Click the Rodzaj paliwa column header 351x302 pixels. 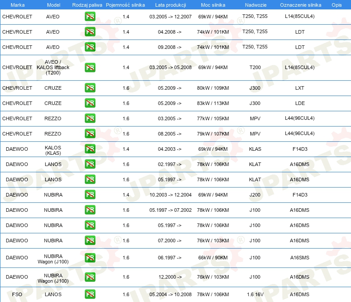[87, 5]
